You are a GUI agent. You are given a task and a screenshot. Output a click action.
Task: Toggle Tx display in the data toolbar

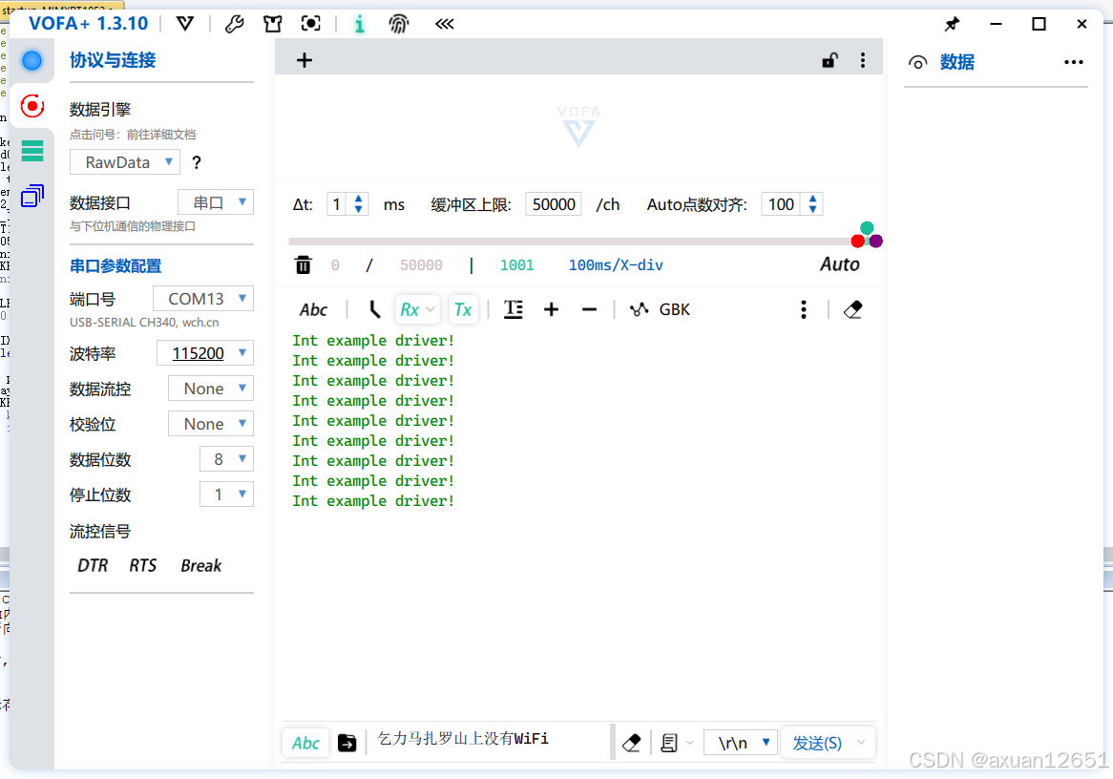463,308
